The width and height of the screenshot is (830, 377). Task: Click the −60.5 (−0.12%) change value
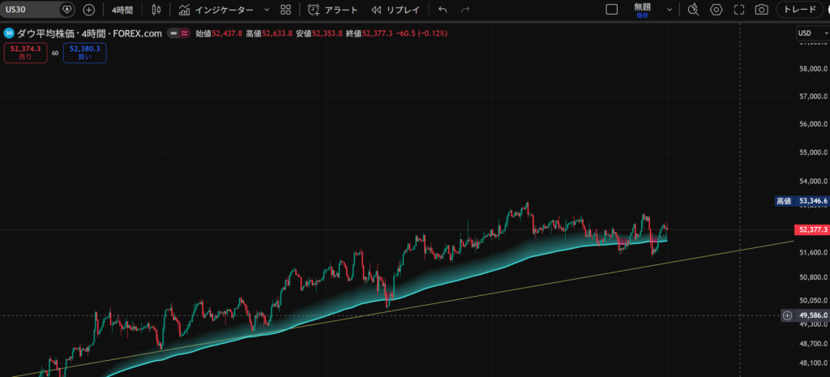[421, 32]
